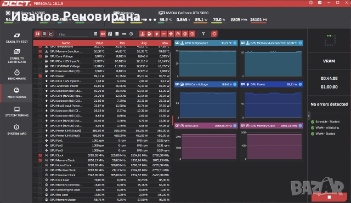Viewport: 351px width, 203px height.
Task: Toggle the GPU sensors filter icon
Action: (103, 34)
